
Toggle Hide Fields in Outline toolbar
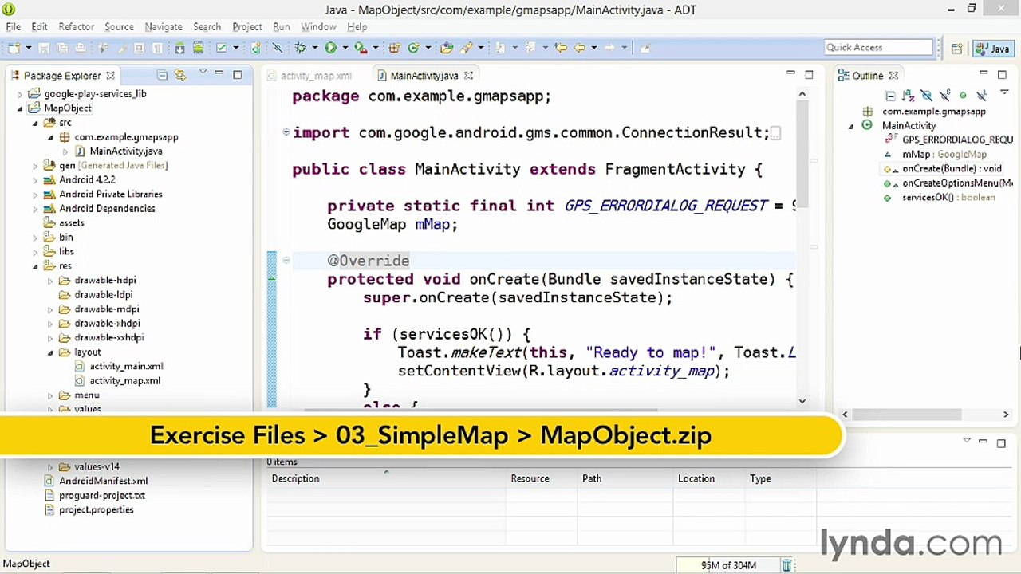tap(926, 96)
